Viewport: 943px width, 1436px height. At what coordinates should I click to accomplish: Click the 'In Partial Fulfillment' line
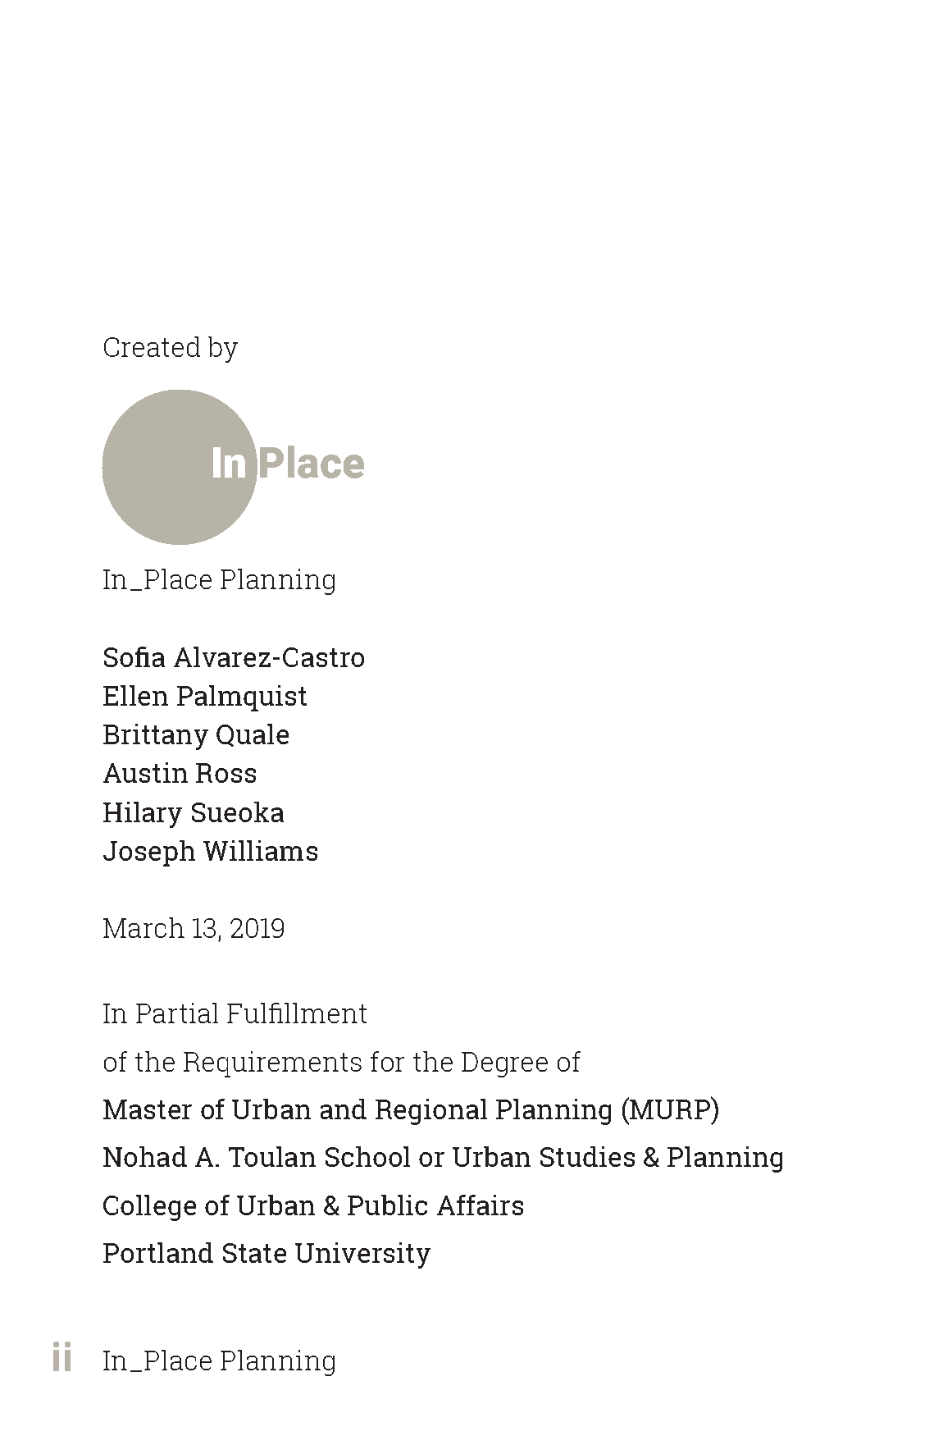(235, 1014)
